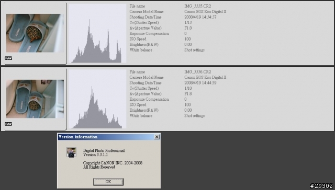
Task: Click 'Canon EOS Kiss Digital X' in the IMG_3336 row
Action: pos(205,77)
